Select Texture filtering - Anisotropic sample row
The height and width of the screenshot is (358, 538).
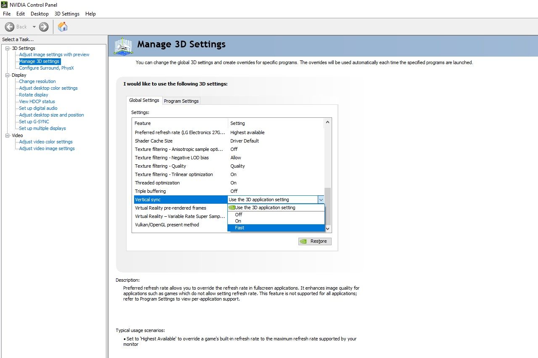click(x=229, y=149)
